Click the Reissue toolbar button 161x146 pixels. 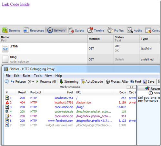pyautogui.click(x=18, y=82)
